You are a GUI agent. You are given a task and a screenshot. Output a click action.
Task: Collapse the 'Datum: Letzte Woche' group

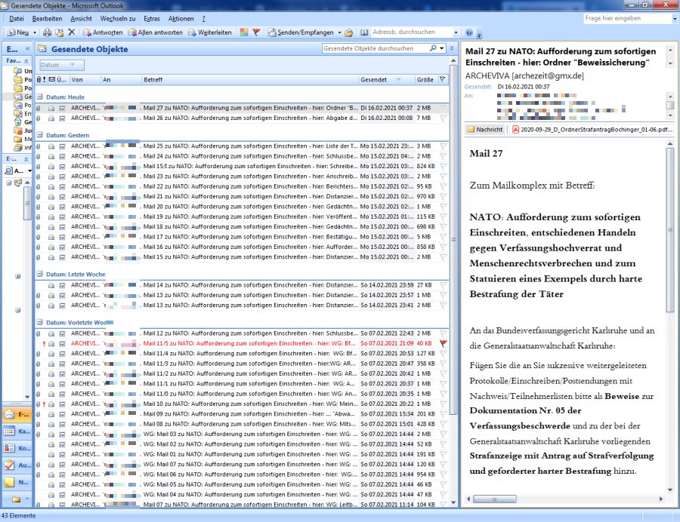(40, 274)
